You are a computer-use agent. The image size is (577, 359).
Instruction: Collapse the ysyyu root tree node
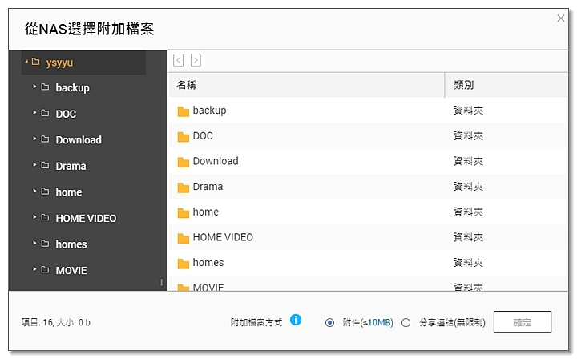point(26,62)
